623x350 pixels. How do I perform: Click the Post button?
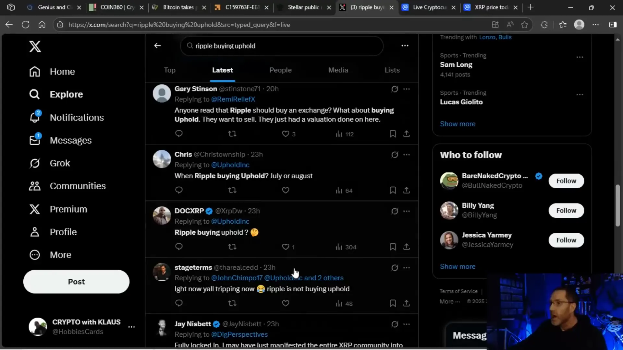(76, 282)
